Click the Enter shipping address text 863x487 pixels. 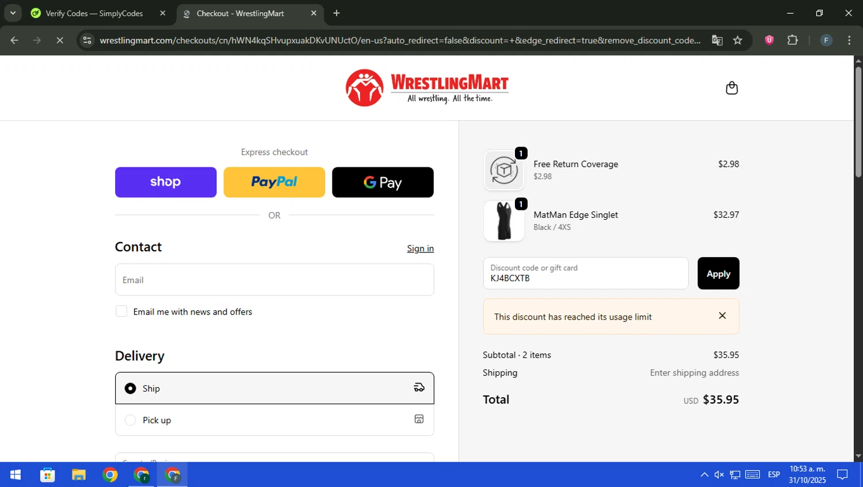(694, 373)
